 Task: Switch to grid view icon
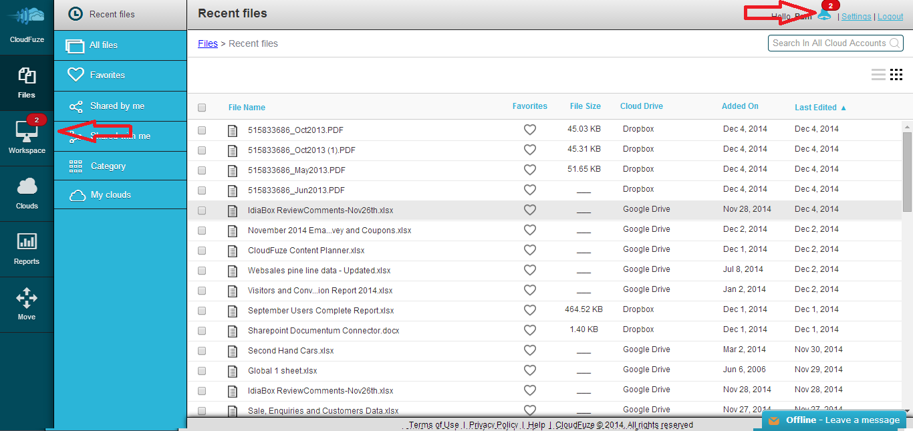click(896, 75)
